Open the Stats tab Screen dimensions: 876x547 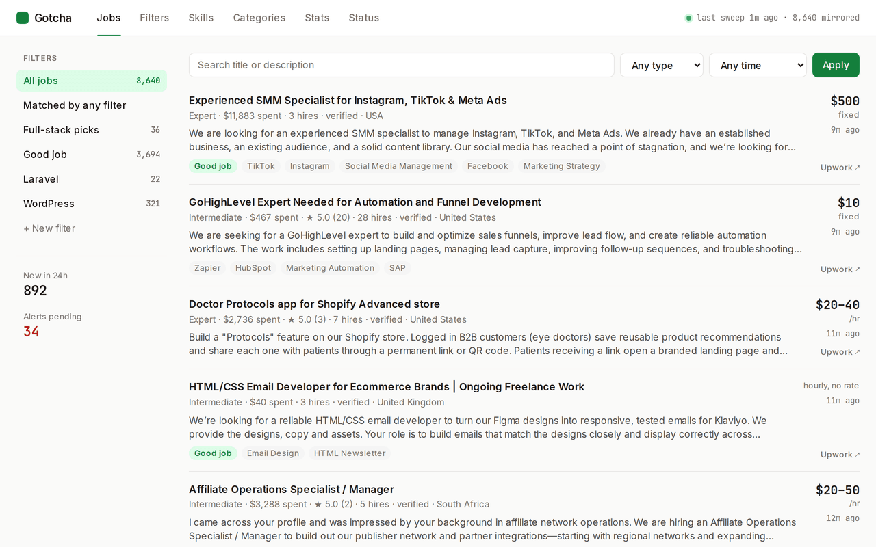[x=317, y=18]
